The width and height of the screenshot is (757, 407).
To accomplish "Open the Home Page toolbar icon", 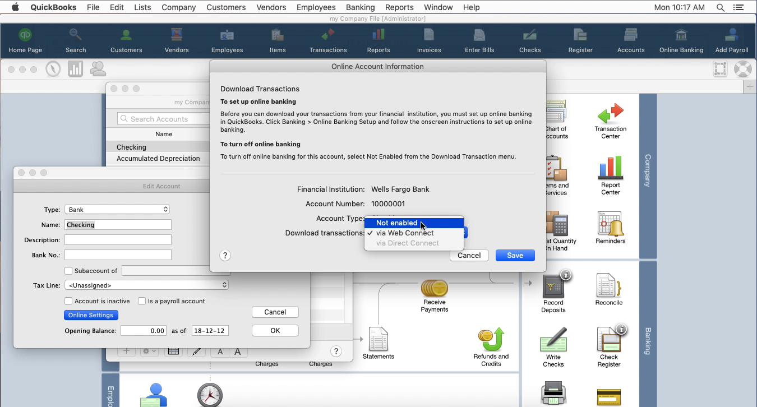I will pos(25,40).
